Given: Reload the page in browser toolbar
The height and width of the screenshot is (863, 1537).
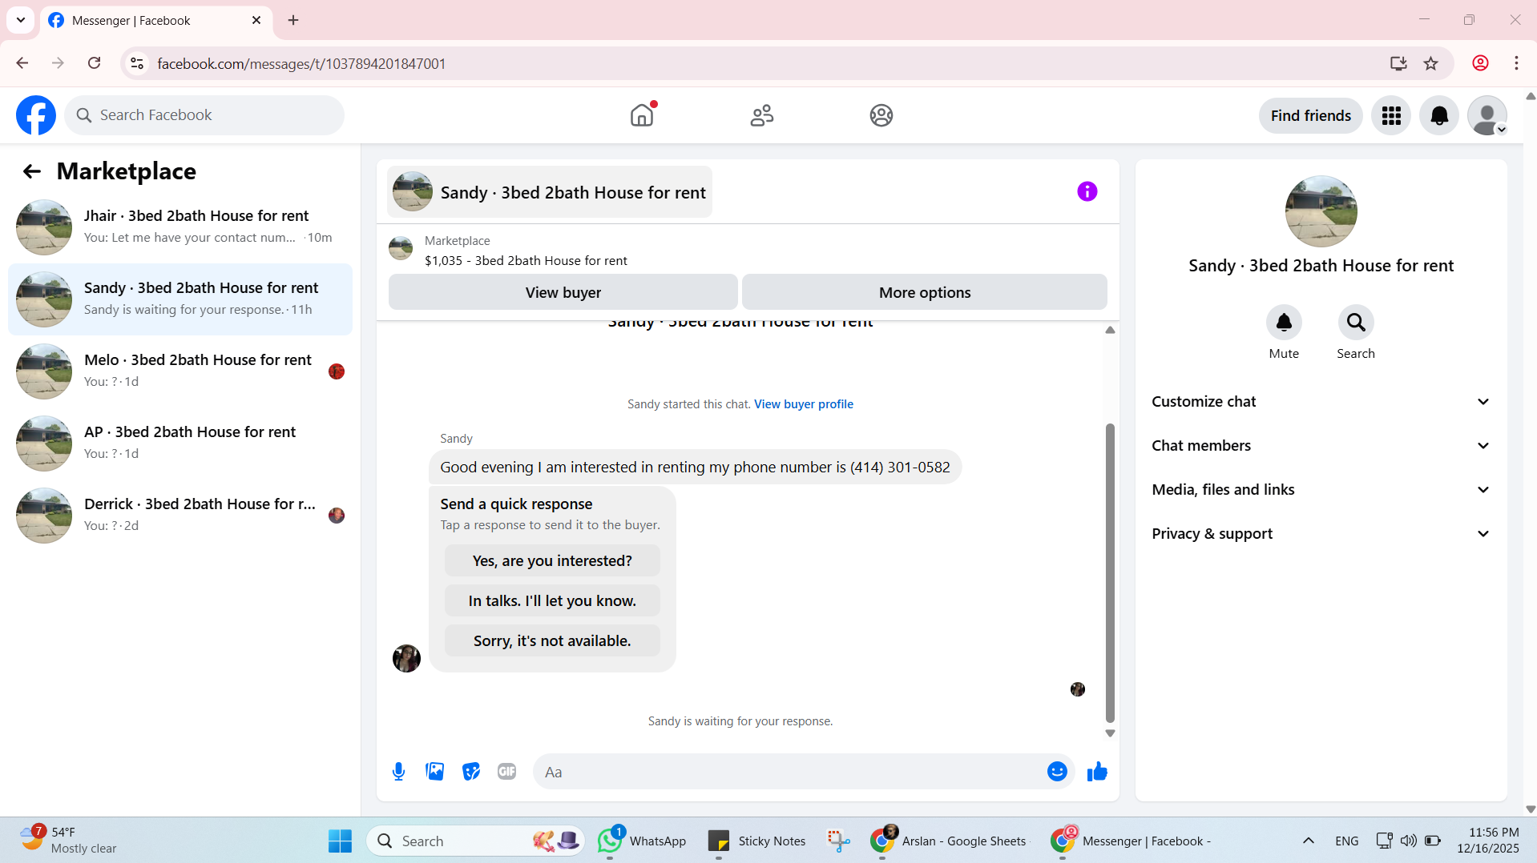Looking at the screenshot, I should pyautogui.click(x=95, y=63).
